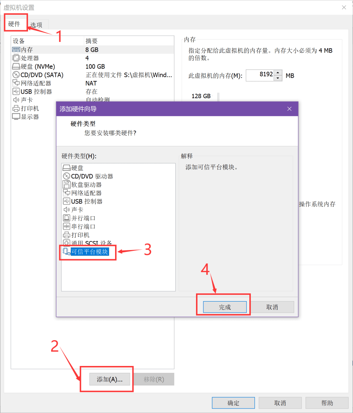Click the printer icon in device list

(x=16, y=108)
